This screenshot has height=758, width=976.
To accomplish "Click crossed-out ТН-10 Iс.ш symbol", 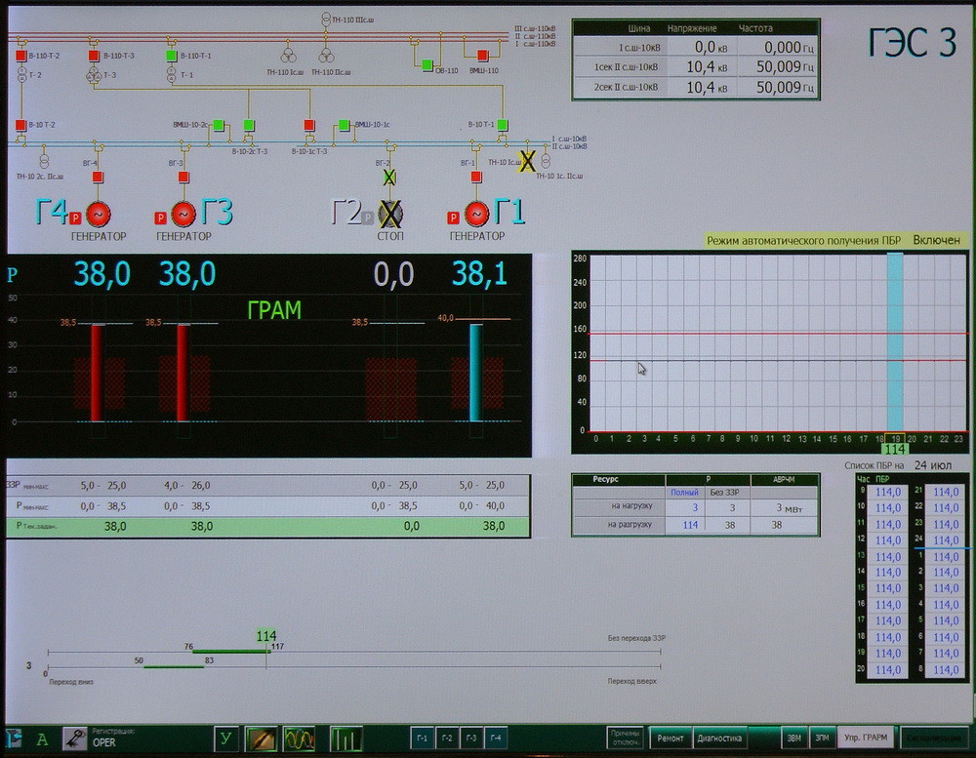I will point(528,161).
